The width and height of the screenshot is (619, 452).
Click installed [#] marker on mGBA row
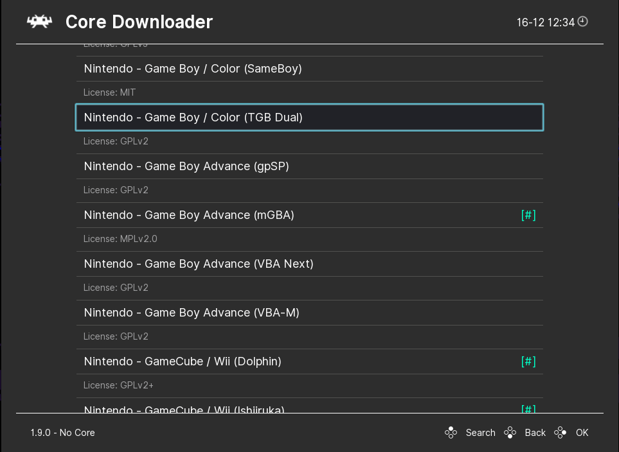tap(528, 215)
